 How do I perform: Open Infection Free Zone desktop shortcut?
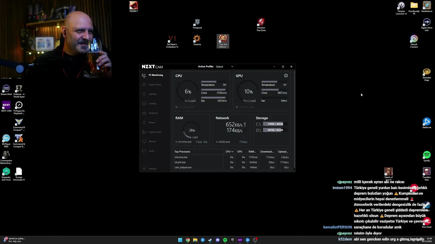coord(261,25)
